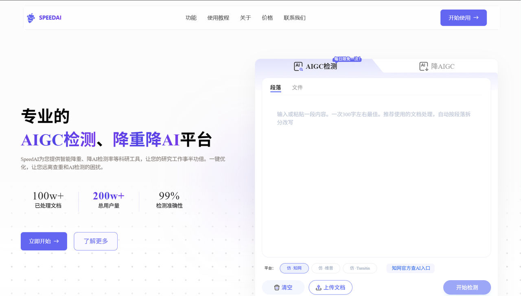Click the 降AIGC document arrow icon
521x296 pixels.
coord(424,66)
